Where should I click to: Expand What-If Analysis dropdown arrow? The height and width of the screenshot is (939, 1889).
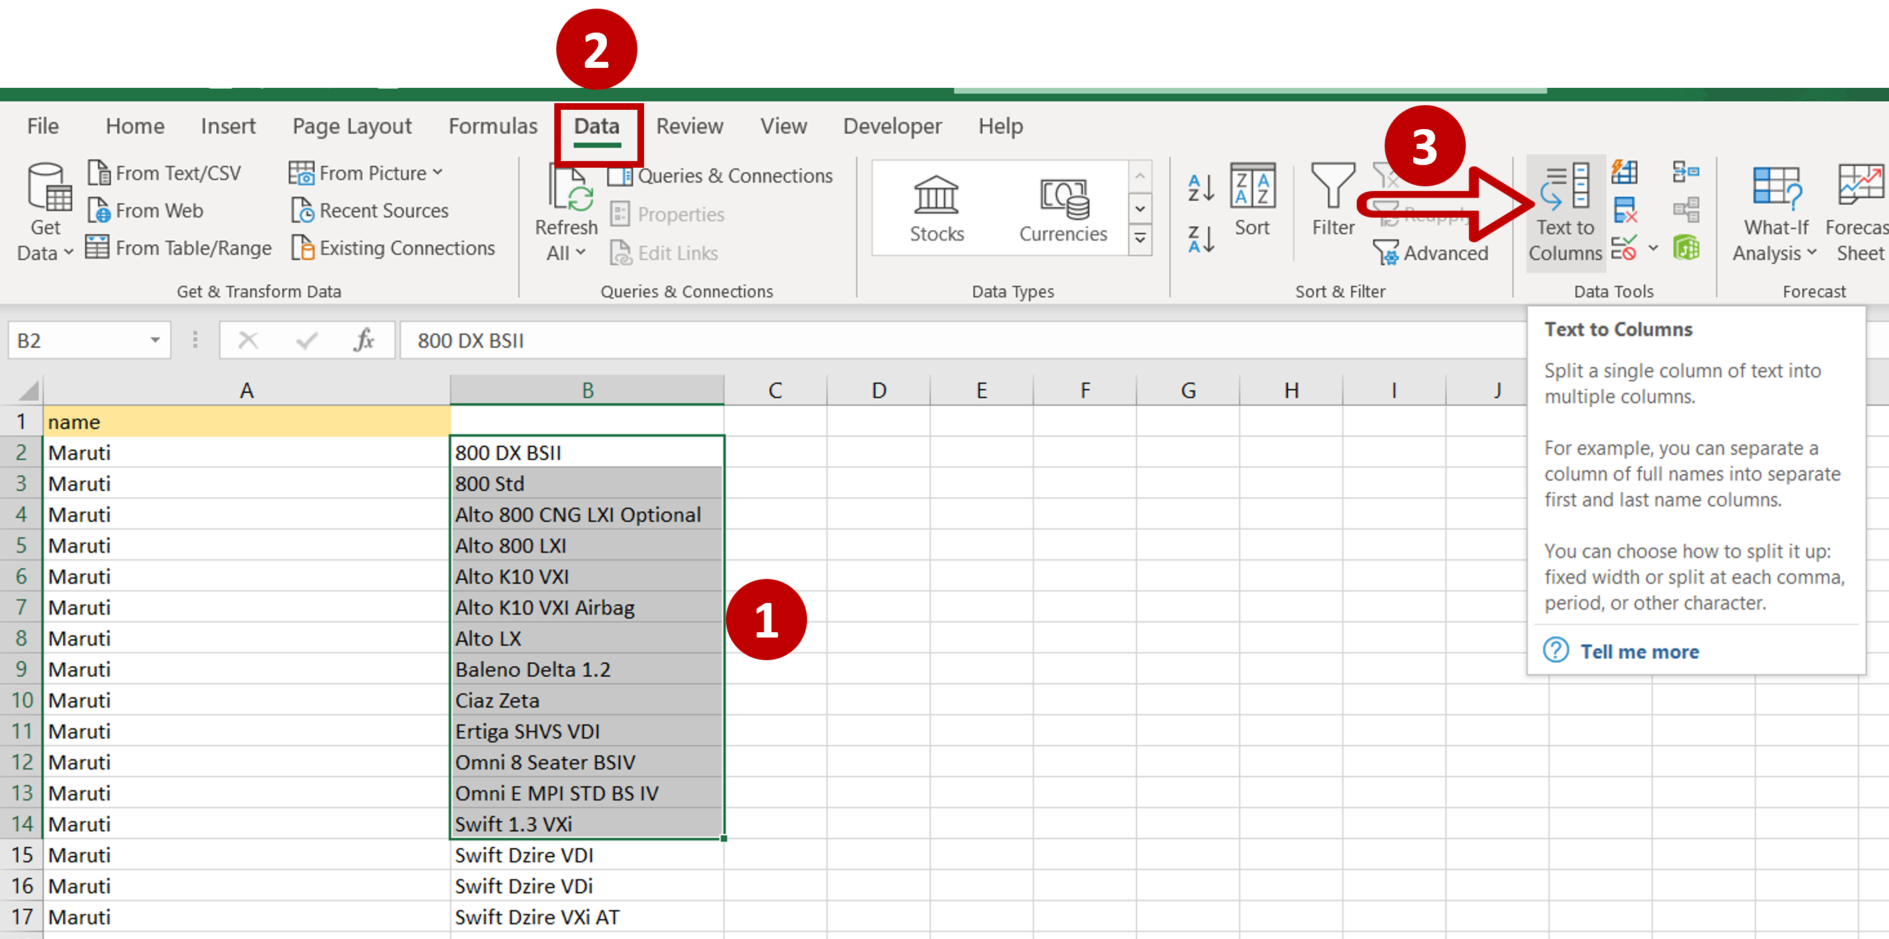point(1811,253)
